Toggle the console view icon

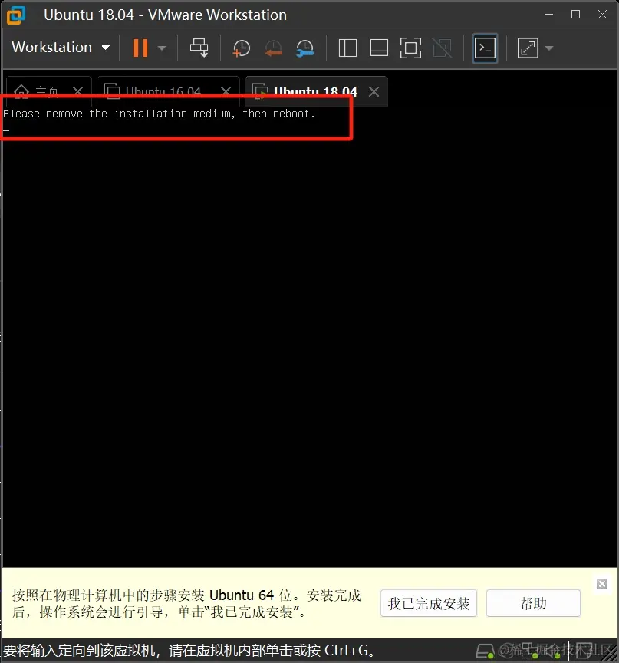(x=485, y=48)
